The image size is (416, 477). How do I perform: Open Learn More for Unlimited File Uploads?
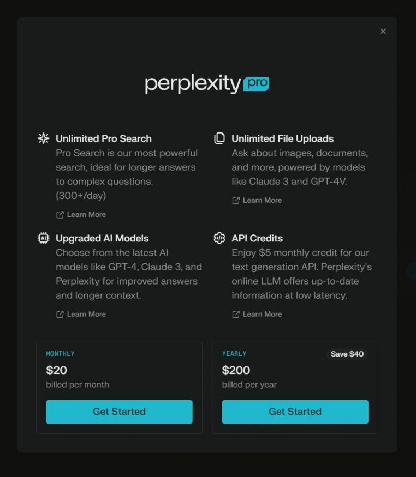(x=262, y=201)
